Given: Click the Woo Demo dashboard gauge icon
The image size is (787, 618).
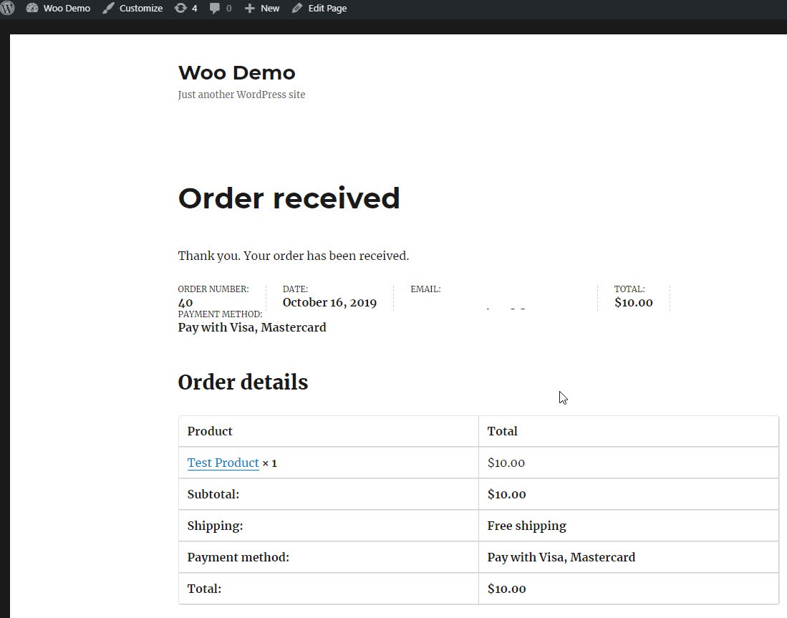Looking at the screenshot, I should tap(32, 8).
